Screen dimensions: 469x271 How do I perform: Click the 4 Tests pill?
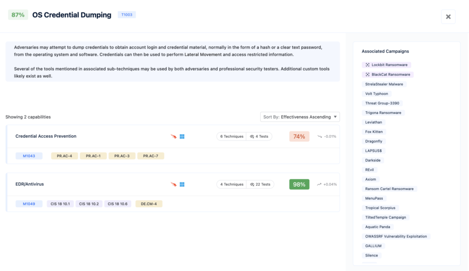click(x=259, y=136)
